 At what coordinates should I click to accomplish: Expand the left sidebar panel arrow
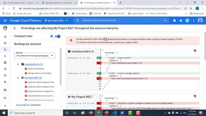5,106
